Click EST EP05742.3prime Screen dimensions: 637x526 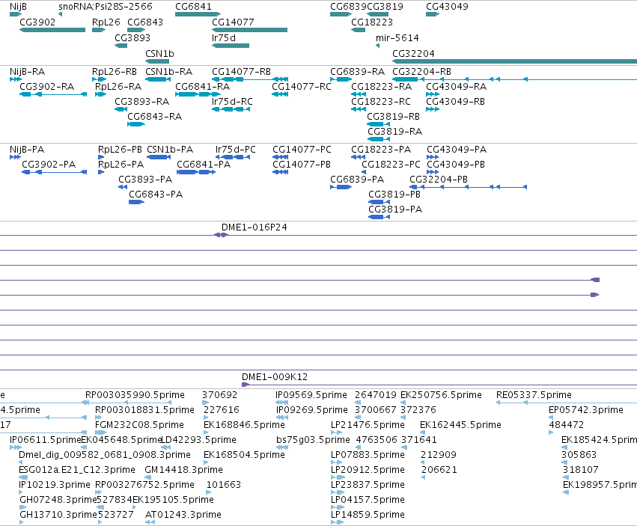551,418
